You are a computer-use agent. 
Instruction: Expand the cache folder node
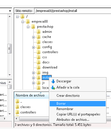(x=33, y=37)
